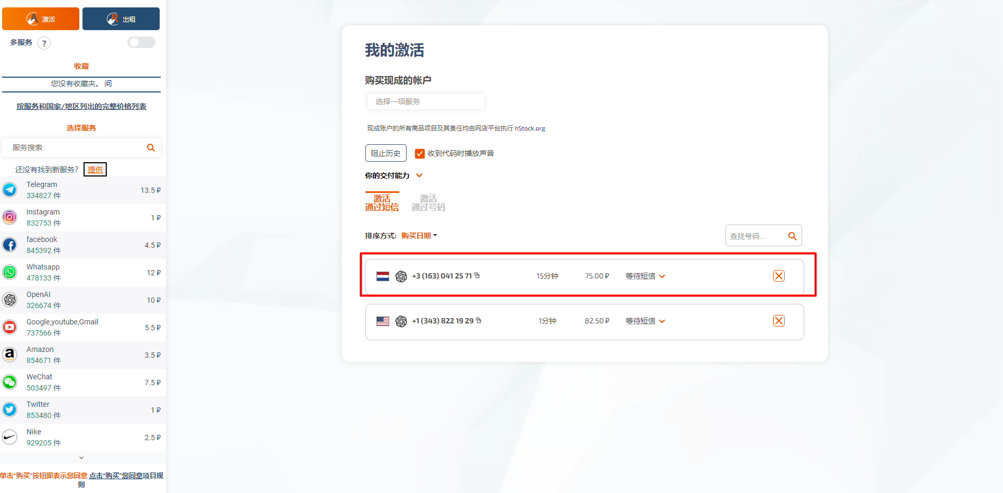This screenshot has height=493, width=1003.
Task: Click the service search magnifier icon
Action: [x=151, y=148]
